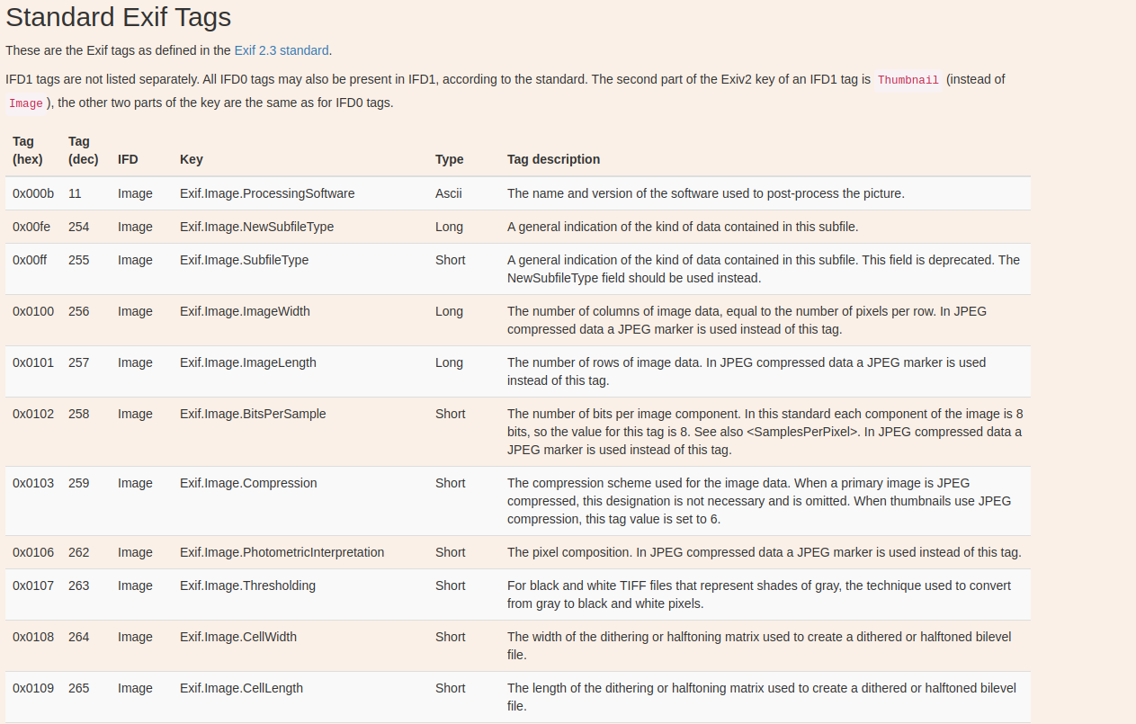Select the Exif.Image.NewSubfileType key cell

[x=256, y=227]
